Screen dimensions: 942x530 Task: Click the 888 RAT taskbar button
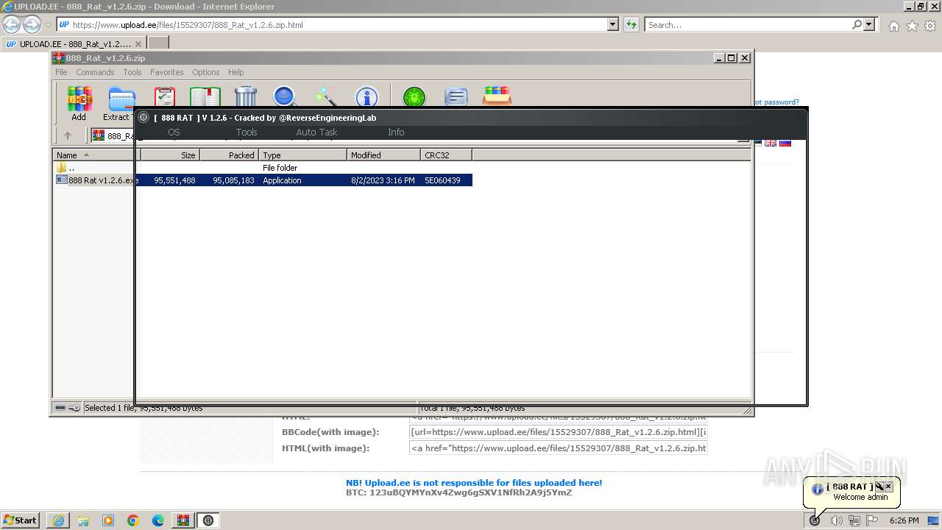tap(208, 520)
